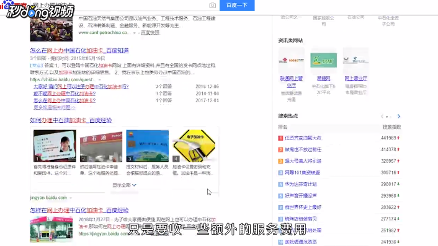Click the blue rank 6 badge
Viewport: 438px width, 246px height.
(x=281, y=196)
